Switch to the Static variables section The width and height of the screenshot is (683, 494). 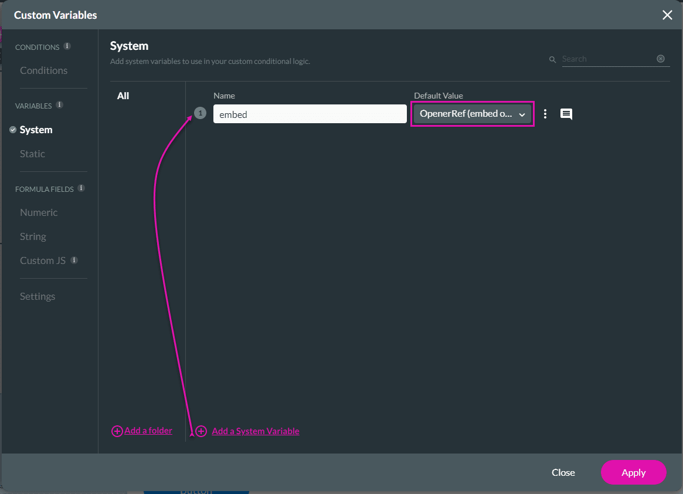(32, 154)
